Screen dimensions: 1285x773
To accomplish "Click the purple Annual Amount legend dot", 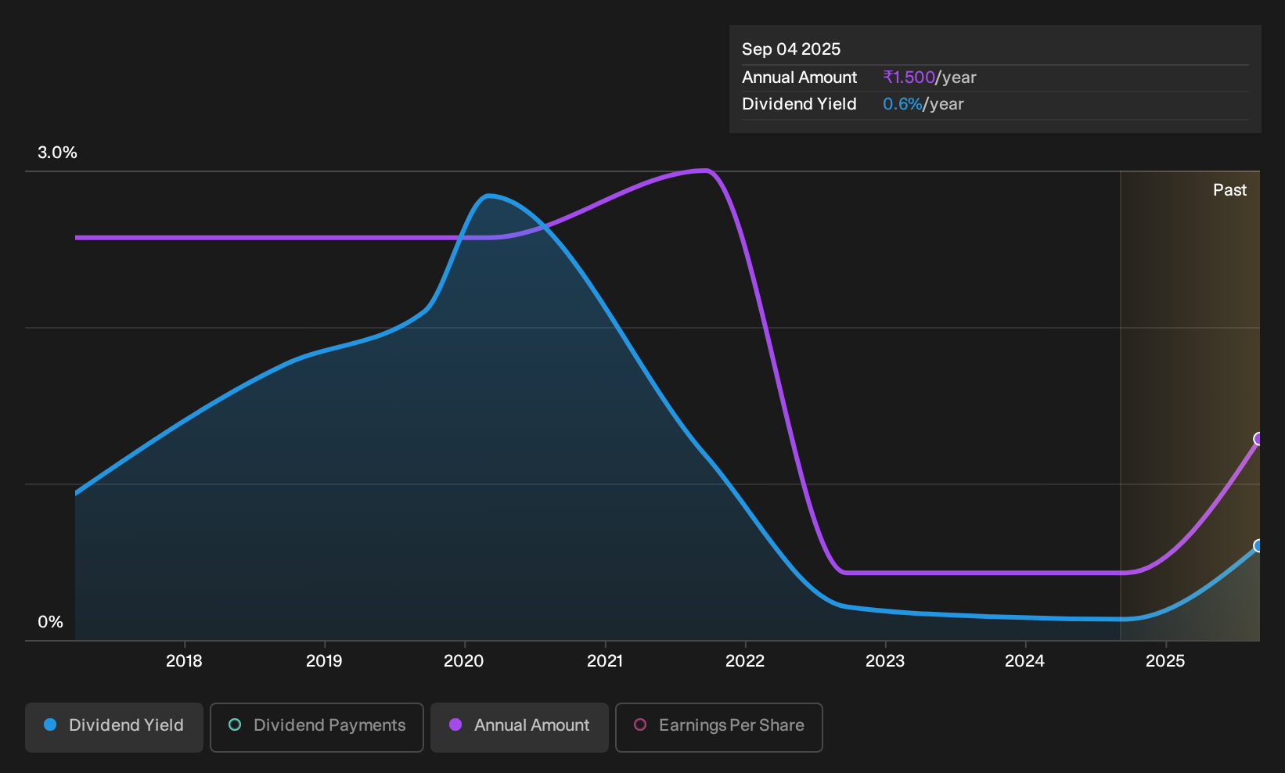I will pos(455,724).
